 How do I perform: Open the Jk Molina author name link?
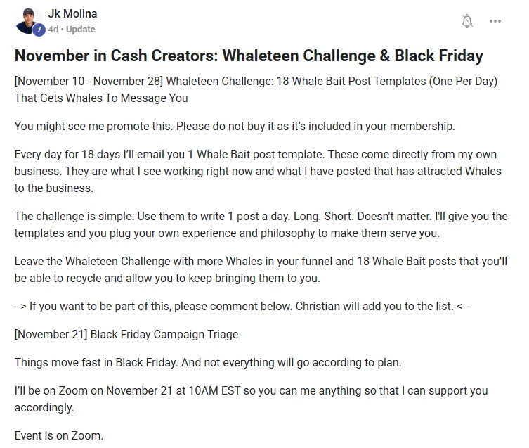point(72,13)
